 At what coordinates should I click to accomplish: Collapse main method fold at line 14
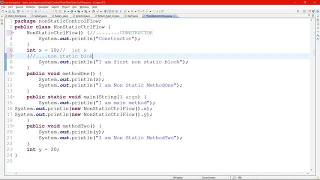pos(13,96)
